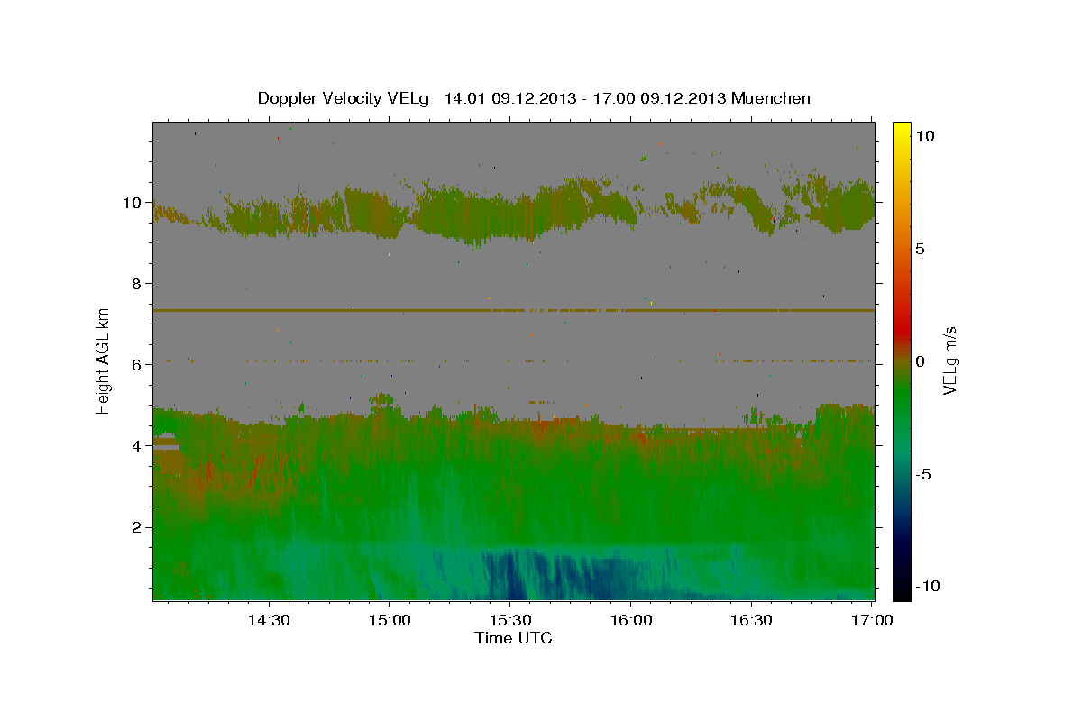This screenshot has width=1082, height=721.
Task: Click the height axis label 10
Action: tap(132, 203)
